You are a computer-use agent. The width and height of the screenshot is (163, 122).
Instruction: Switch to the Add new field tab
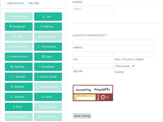point(15,3)
